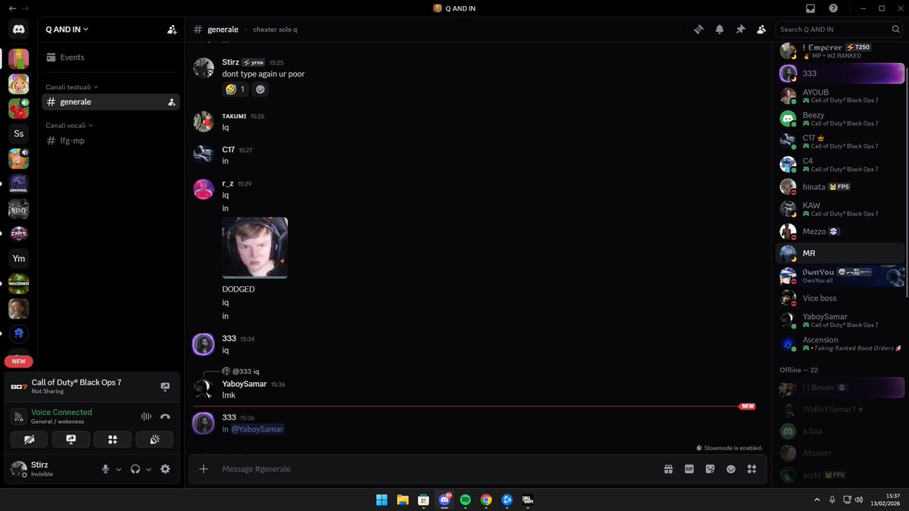Open member 333 in the member list
Image resolution: width=909 pixels, height=511 pixels.
tap(841, 73)
